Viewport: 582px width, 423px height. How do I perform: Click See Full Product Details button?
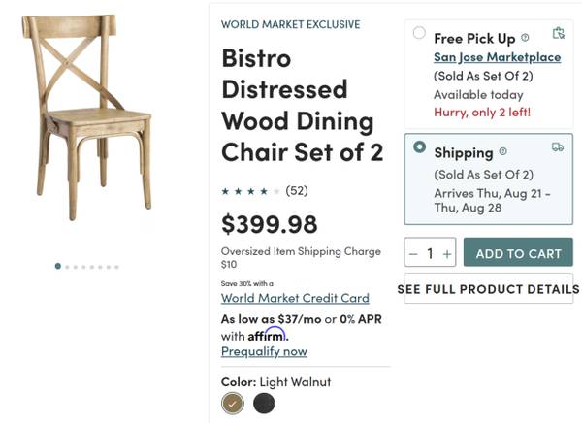click(x=488, y=289)
